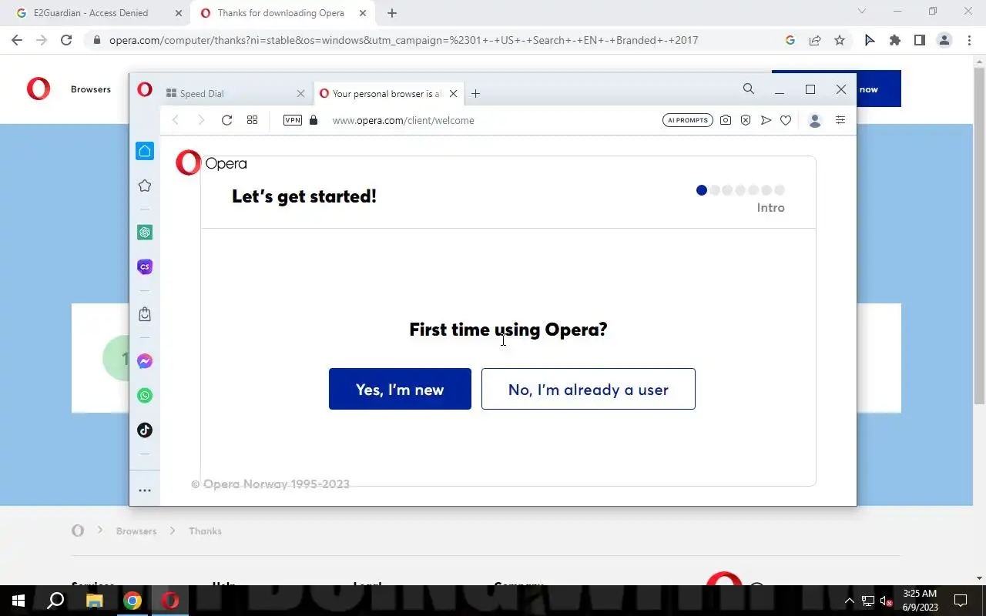Open new tab in Chrome

[x=392, y=13]
